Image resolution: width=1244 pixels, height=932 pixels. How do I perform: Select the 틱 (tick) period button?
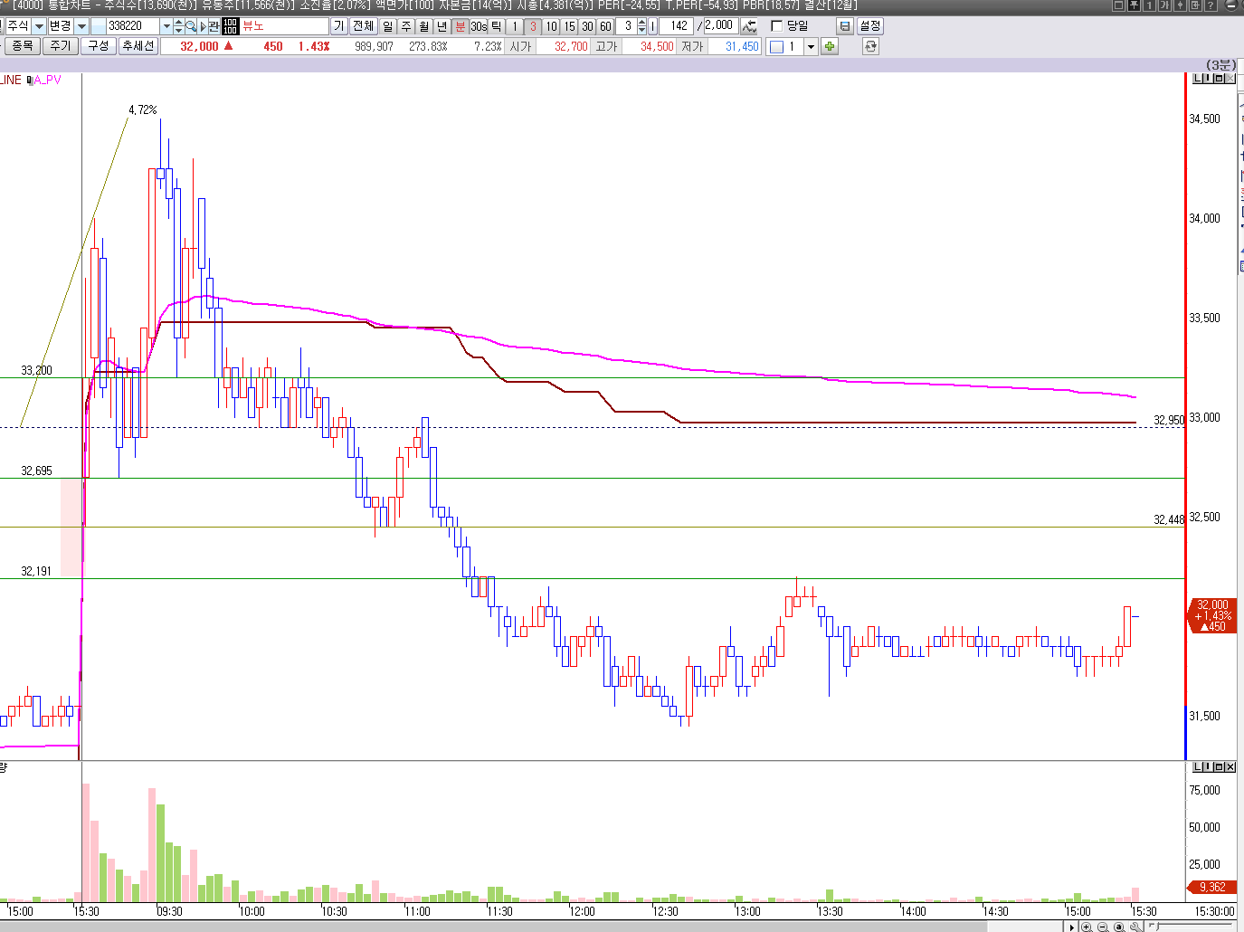coord(496,26)
